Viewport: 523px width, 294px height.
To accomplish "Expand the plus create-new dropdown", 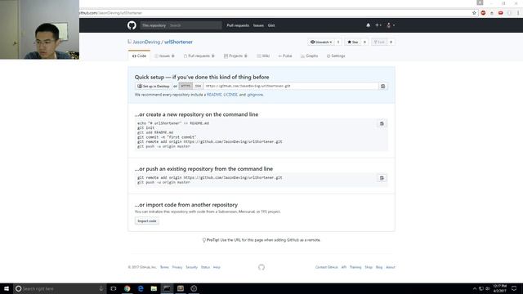I will 378,25.
